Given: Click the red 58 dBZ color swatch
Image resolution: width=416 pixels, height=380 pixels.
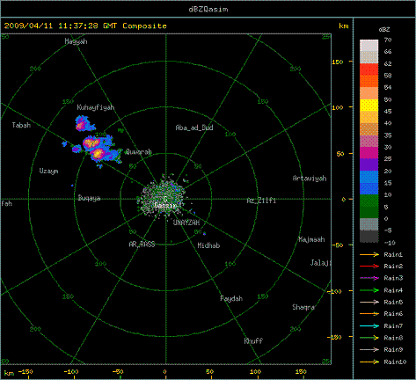Looking at the screenshot, I should point(369,69).
